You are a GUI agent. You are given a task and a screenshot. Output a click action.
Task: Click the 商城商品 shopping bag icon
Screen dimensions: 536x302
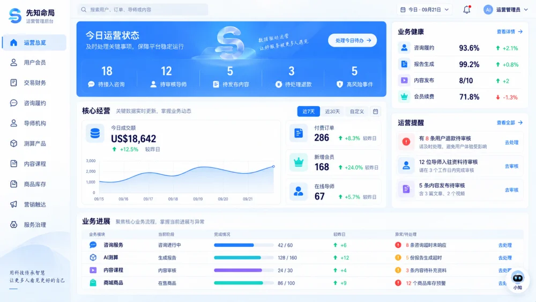coord(93,283)
